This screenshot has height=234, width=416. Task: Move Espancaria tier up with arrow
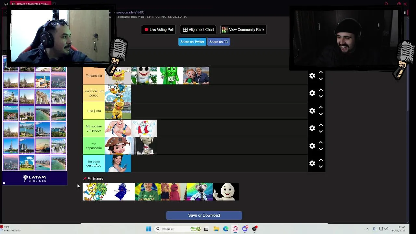click(x=321, y=72)
